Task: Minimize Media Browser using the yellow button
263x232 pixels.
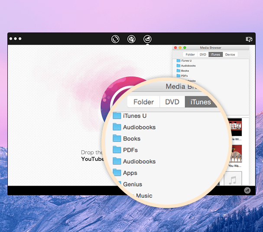Action: (x=180, y=48)
